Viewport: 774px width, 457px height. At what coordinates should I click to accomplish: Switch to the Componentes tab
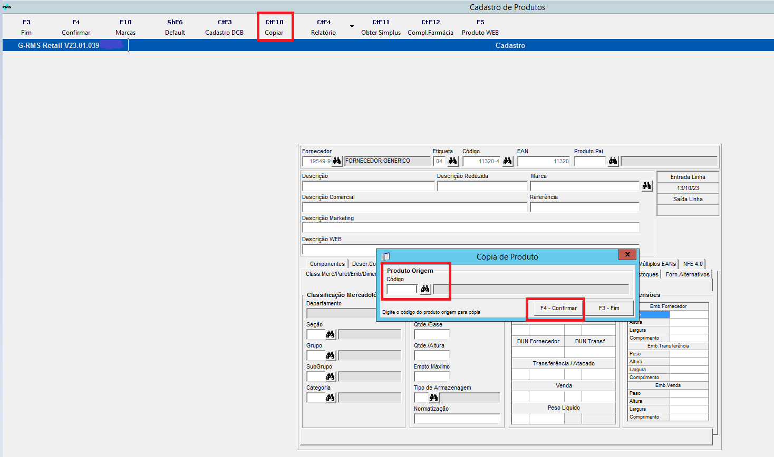point(327,263)
